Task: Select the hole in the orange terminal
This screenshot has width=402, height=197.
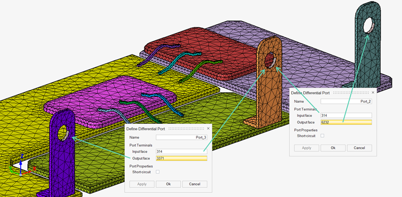Action: pos(270,60)
